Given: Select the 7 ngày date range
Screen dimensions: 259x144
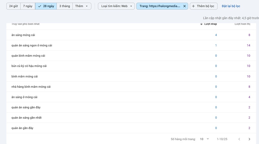Looking at the screenshot, I should (28, 6).
